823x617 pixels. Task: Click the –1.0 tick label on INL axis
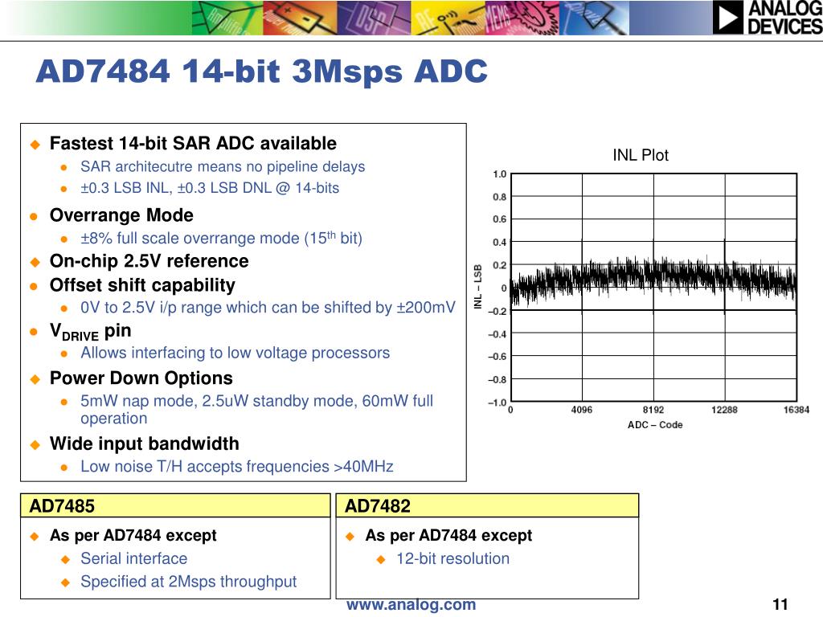coord(497,402)
